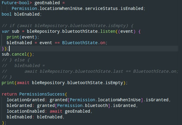Viewport: 182px width, 125px height.
Task: Click commented if await bleRepository line
Action: [68, 26]
